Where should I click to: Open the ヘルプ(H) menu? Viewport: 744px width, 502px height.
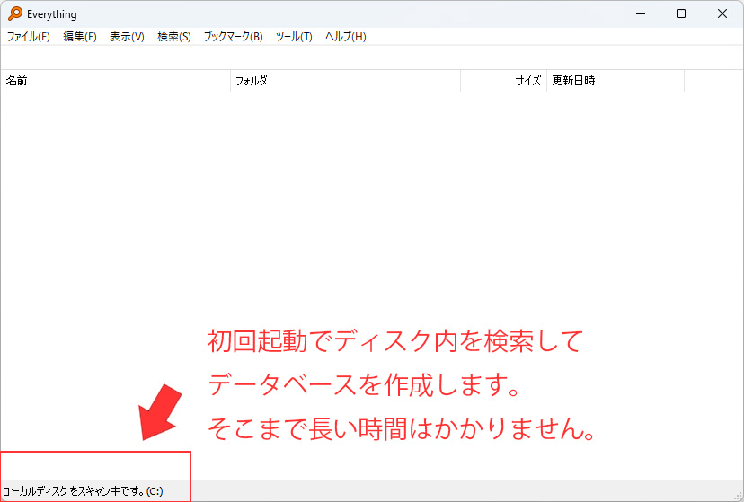[x=345, y=37]
